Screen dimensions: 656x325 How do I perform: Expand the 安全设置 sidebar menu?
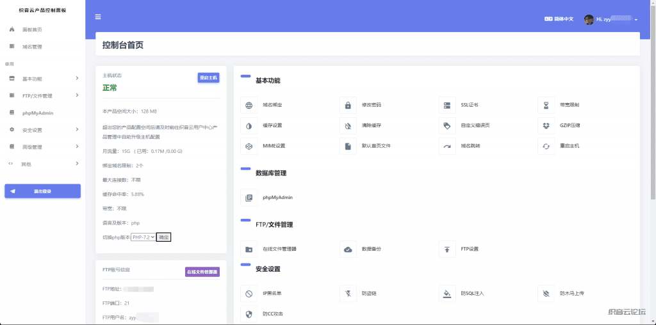[42, 130]
